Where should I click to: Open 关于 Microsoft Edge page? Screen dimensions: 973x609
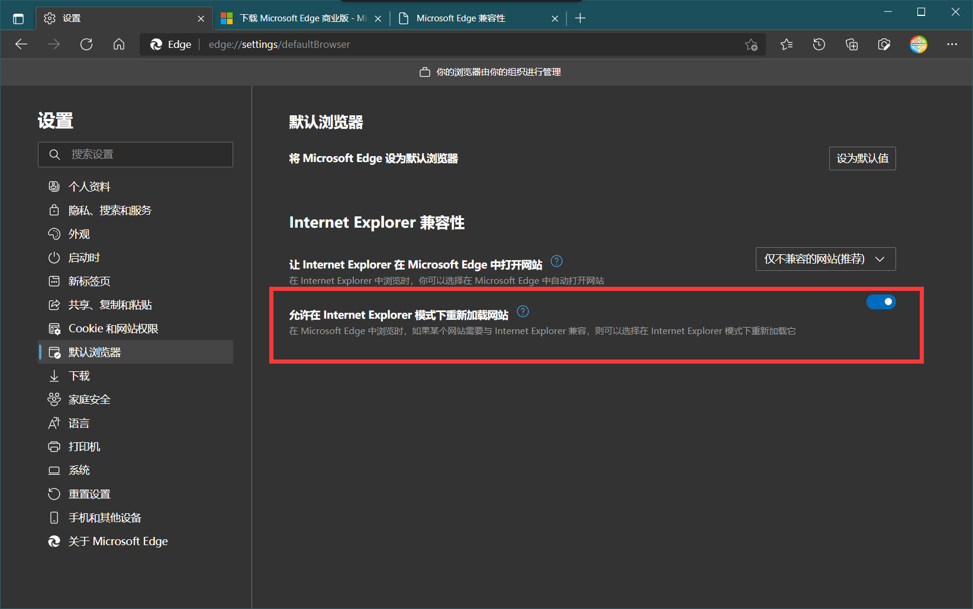136,542
